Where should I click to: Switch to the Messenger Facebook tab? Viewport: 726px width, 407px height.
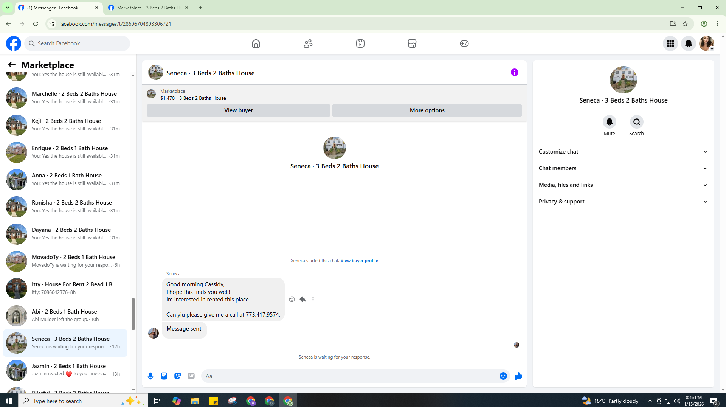coord(59,8)
